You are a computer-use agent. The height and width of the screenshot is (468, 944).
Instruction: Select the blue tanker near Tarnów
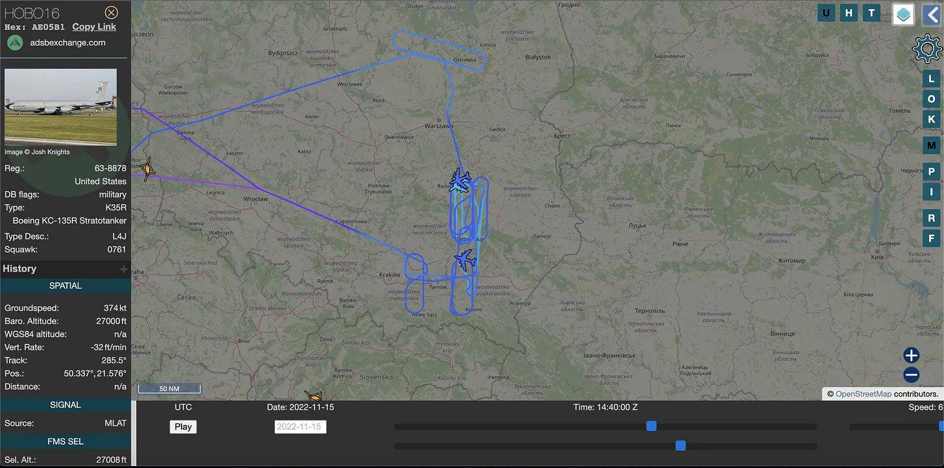click(x=464, y=261)
